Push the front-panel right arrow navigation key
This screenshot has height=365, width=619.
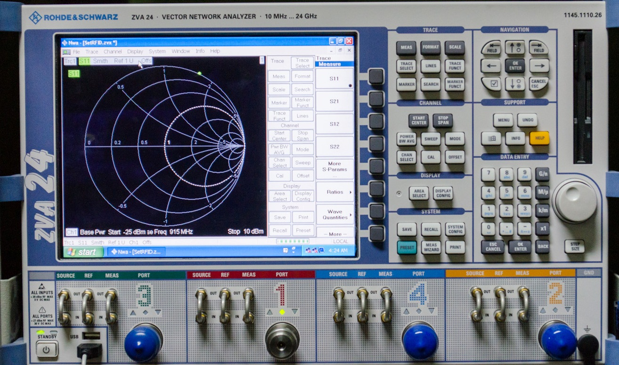[539, 66]
